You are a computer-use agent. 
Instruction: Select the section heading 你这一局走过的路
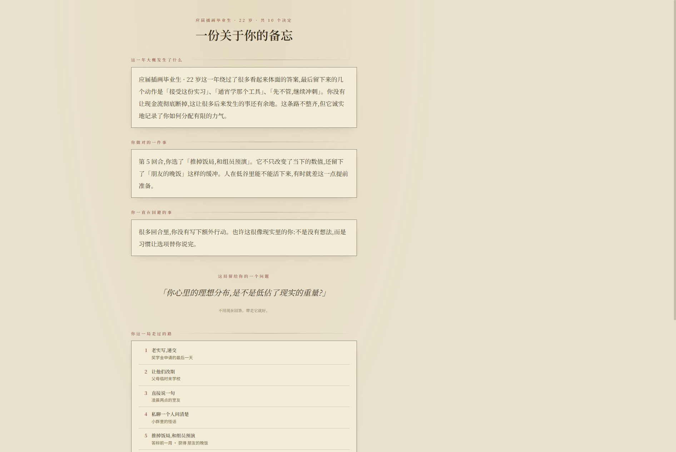[151, 334]
